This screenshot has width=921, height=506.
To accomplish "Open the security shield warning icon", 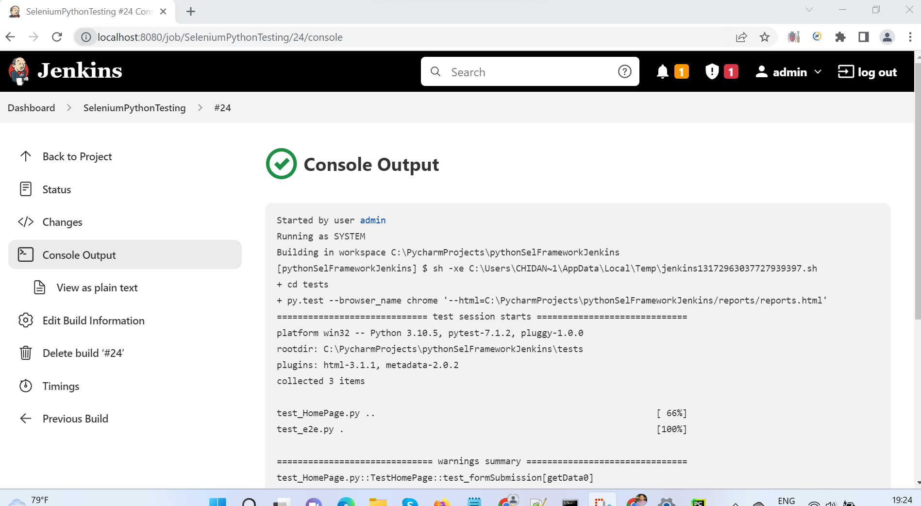I will click(x=712, y=71).
